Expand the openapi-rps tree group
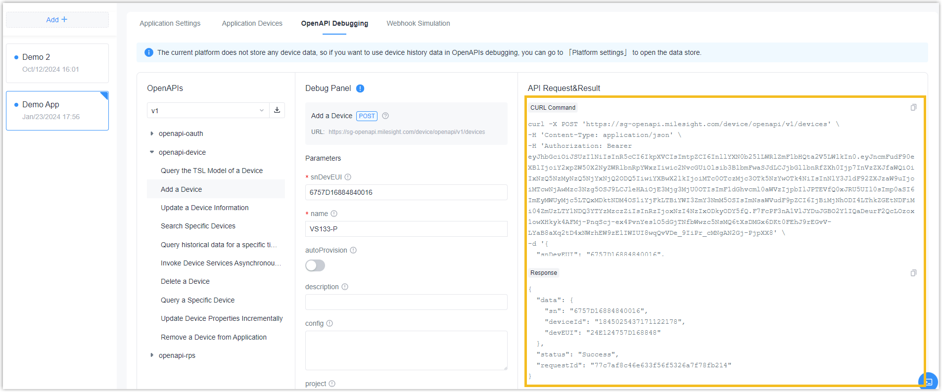 152,355
